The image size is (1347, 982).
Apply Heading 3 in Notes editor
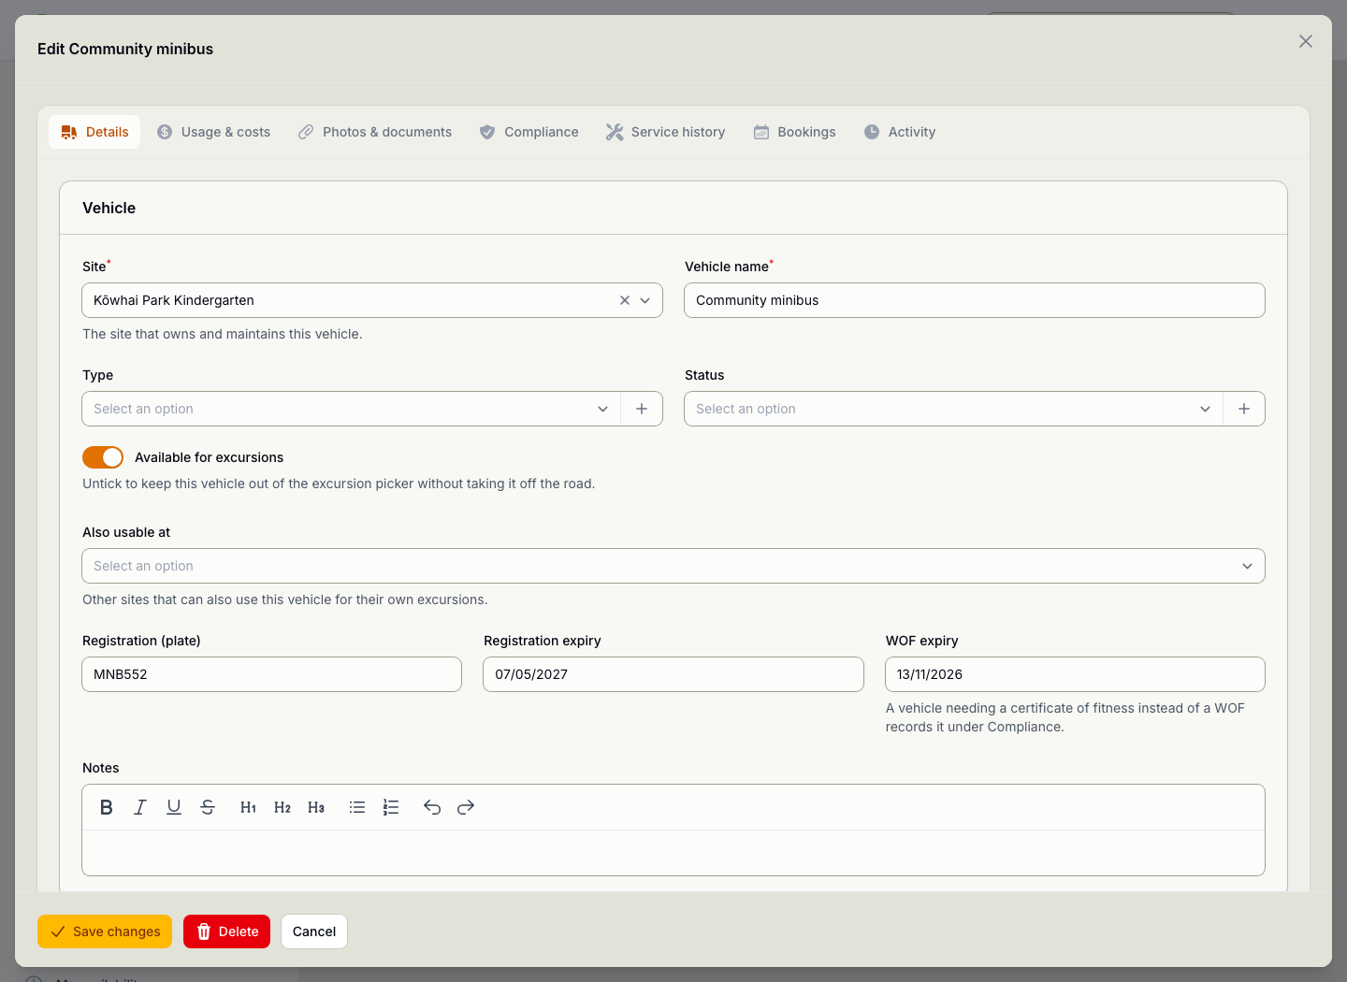(x=316, y=807)
